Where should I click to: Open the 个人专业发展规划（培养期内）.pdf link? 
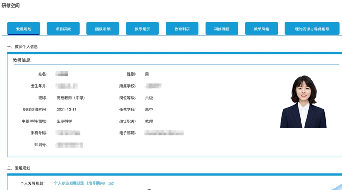[x=84, y=183]
